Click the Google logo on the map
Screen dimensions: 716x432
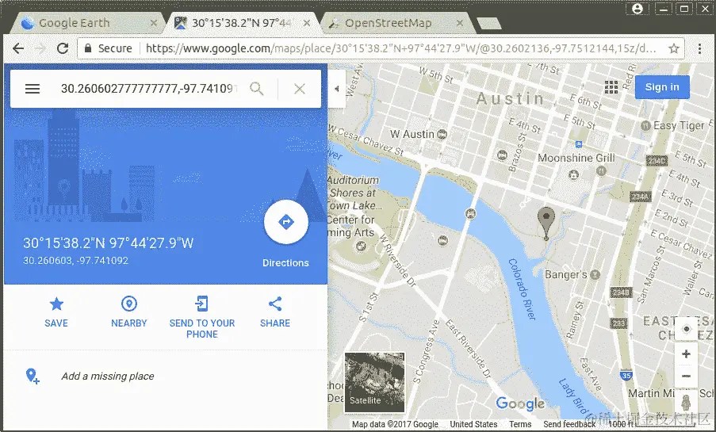(520, 403)
